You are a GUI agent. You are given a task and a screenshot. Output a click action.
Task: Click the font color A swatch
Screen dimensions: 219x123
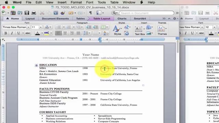click(x=37, y=33)
